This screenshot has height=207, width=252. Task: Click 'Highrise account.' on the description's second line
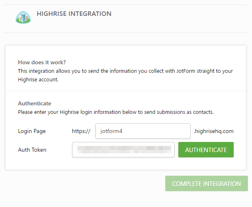[38, 80]
